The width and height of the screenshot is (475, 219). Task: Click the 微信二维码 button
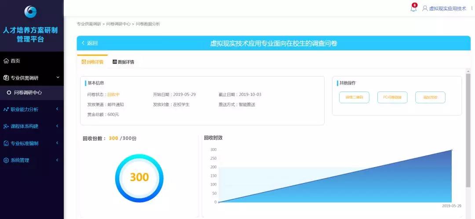[354, 97]
